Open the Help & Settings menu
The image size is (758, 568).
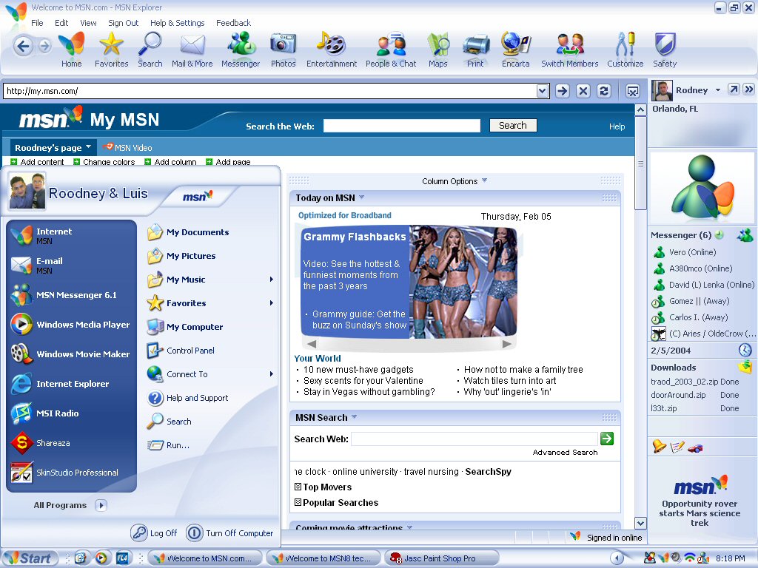click(178, 23)
